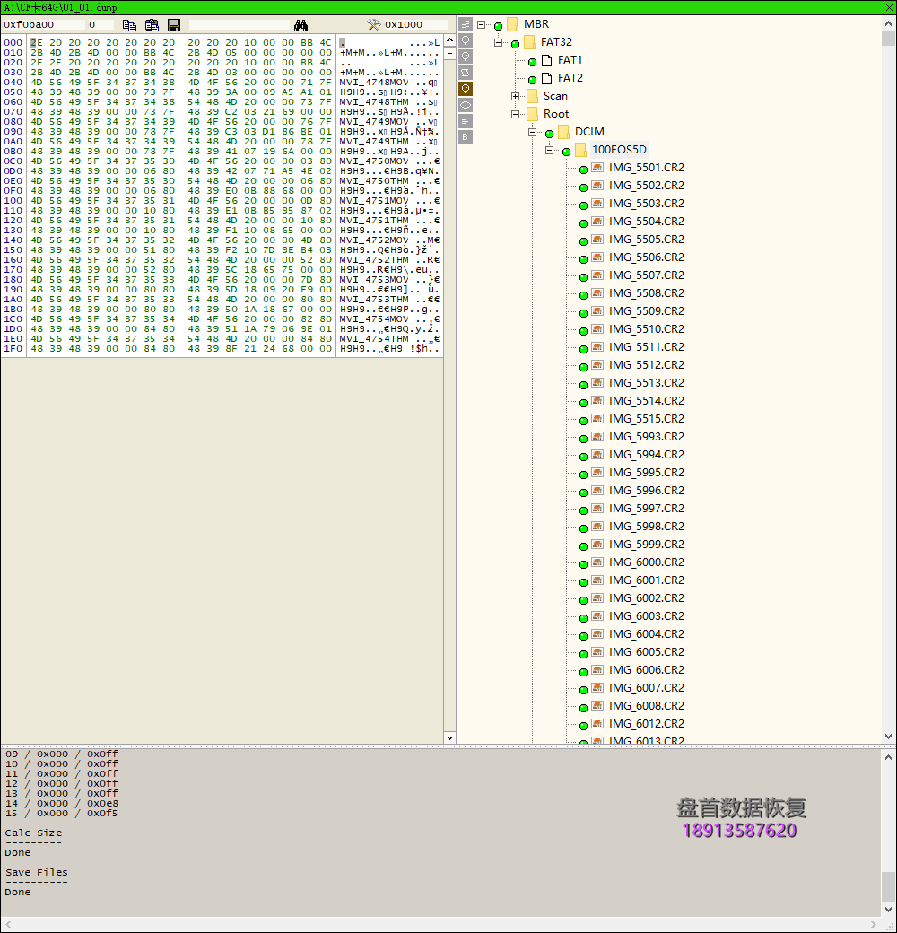Click the offset field showing 0
The height and width of the screenshot is (933, 897).
100,24
